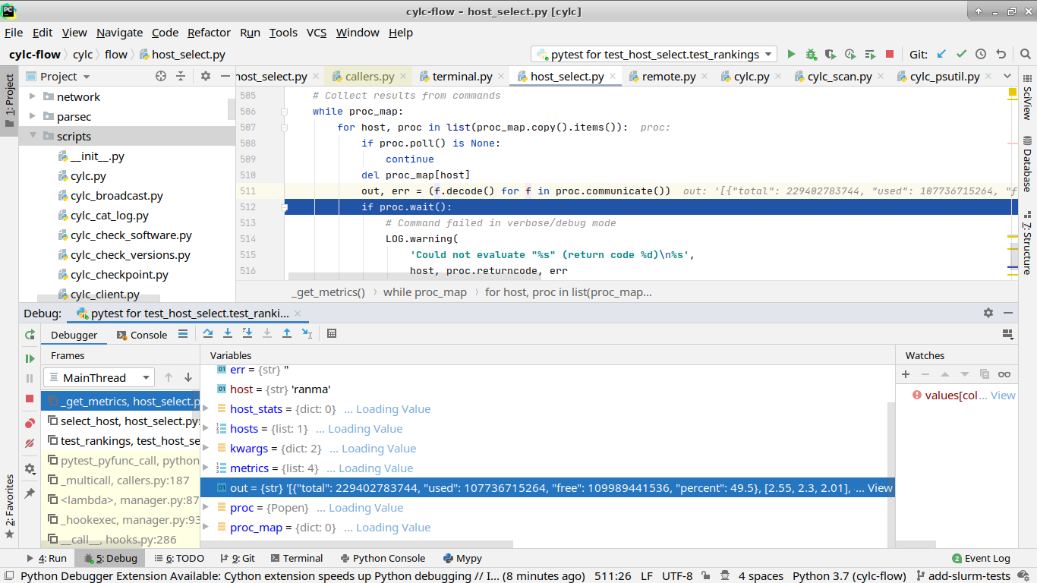
Task: Click the Step Into icon
Action: pos(228,333)
